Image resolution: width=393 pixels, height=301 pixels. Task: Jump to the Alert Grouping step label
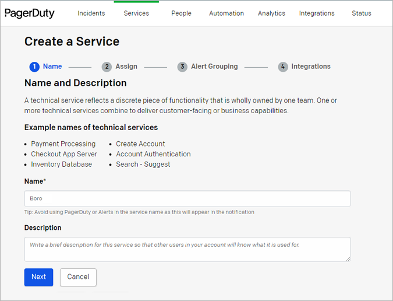coord(214,66)
